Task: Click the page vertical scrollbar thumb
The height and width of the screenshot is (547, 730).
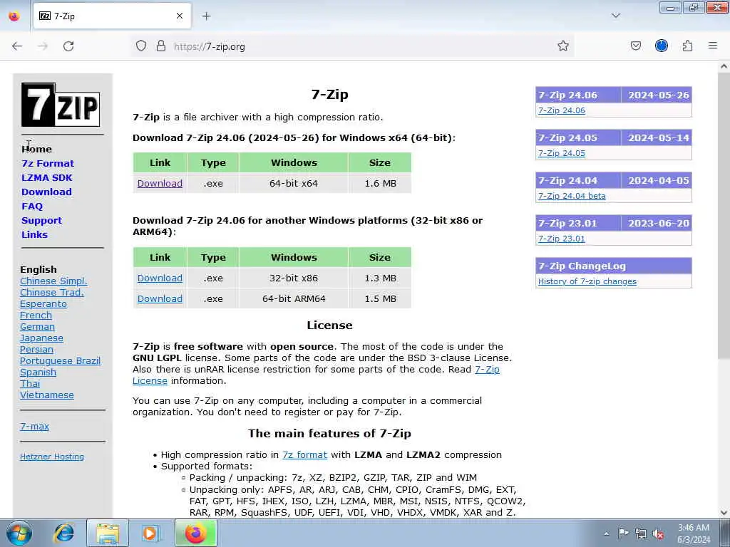Action: coord(724,217)
